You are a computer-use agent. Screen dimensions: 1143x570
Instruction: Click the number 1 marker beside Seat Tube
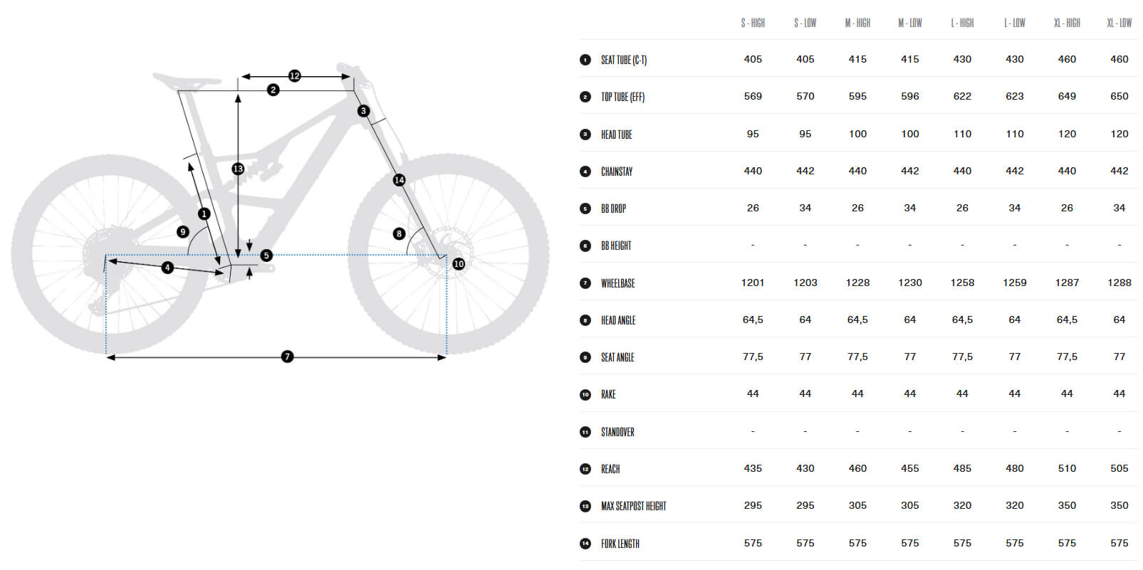(x=585, y=60)
